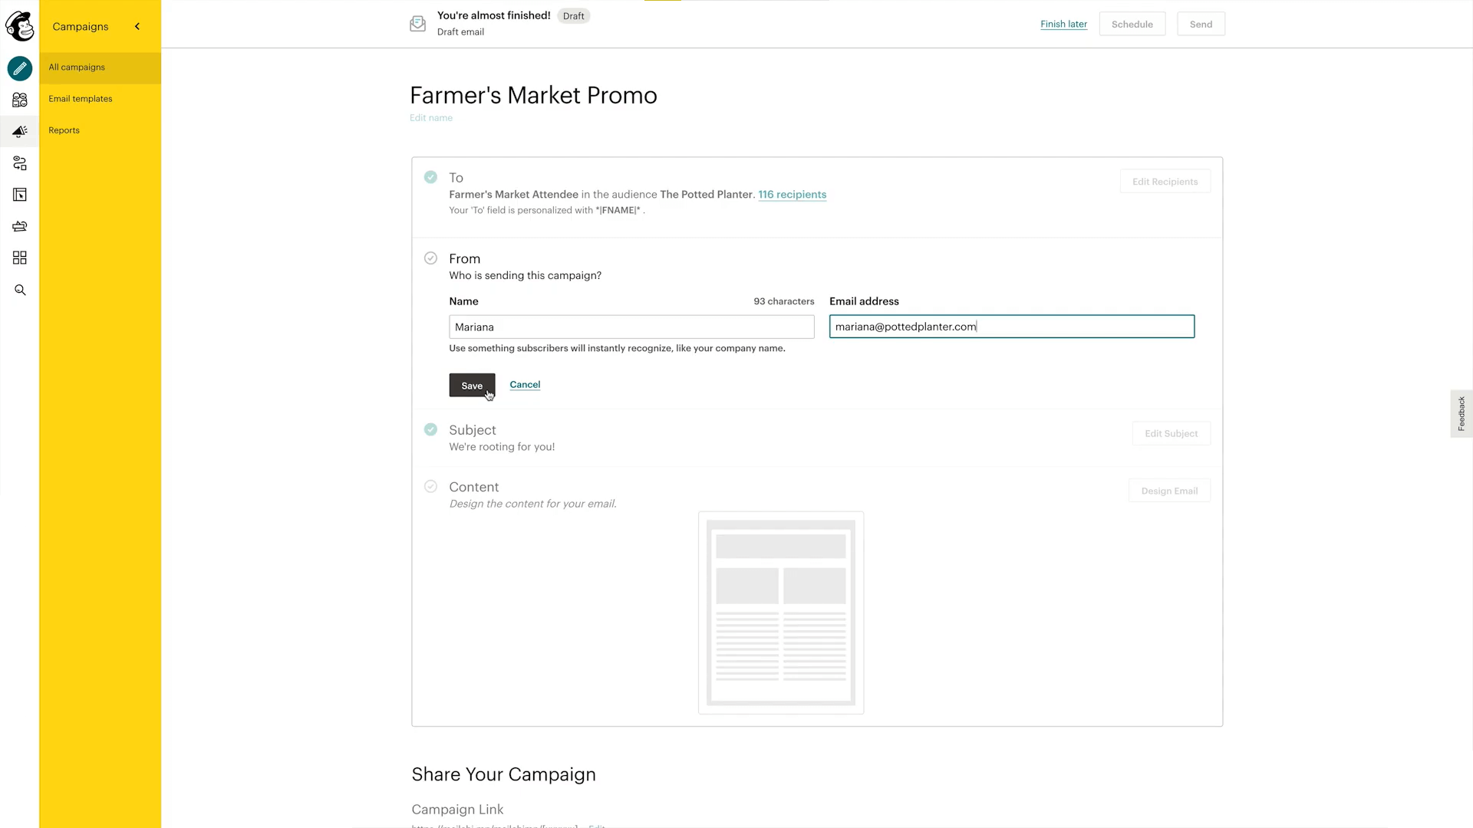
Task: Click the Farmer's Market Promo title
Action: click(533, 95)
